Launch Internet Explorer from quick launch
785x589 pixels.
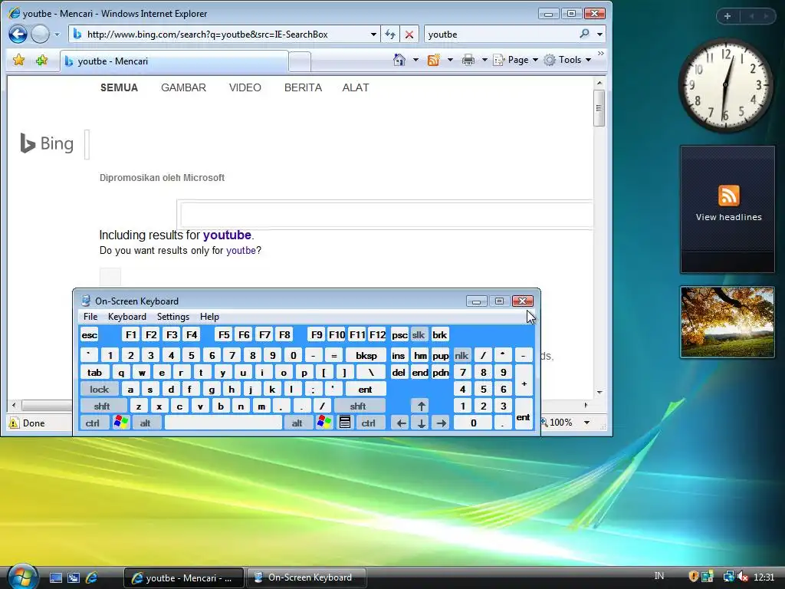pyautogui.click(x=92, y=577)
